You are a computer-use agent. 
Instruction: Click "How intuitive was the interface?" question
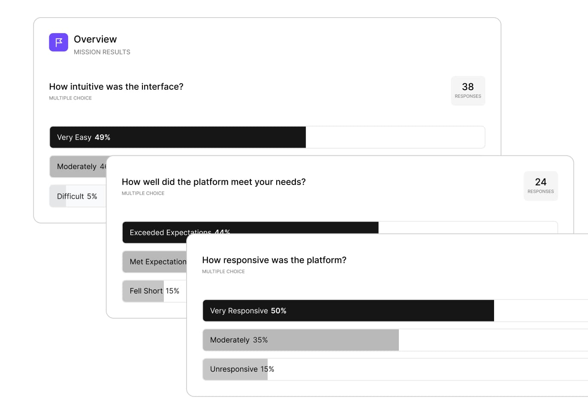coord(116,87)
